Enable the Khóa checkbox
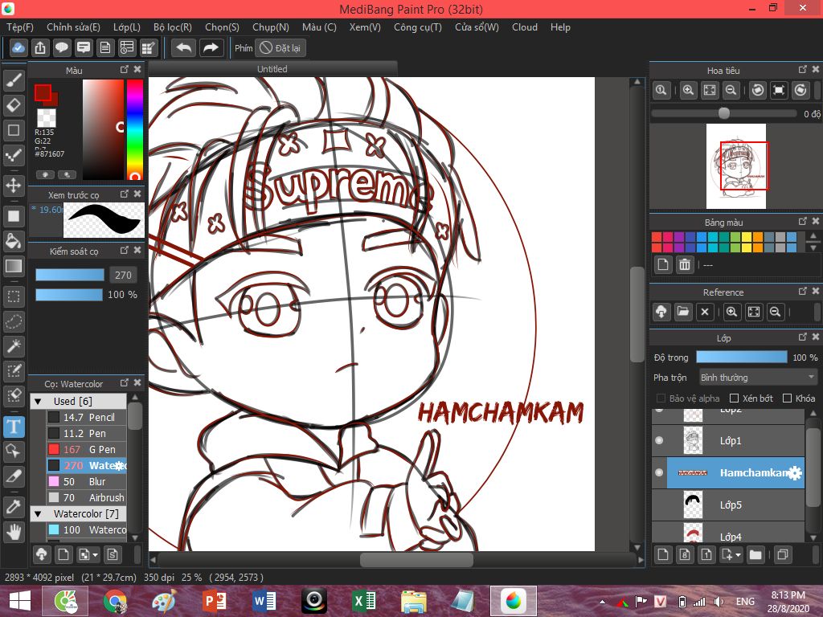 point(788,398)
